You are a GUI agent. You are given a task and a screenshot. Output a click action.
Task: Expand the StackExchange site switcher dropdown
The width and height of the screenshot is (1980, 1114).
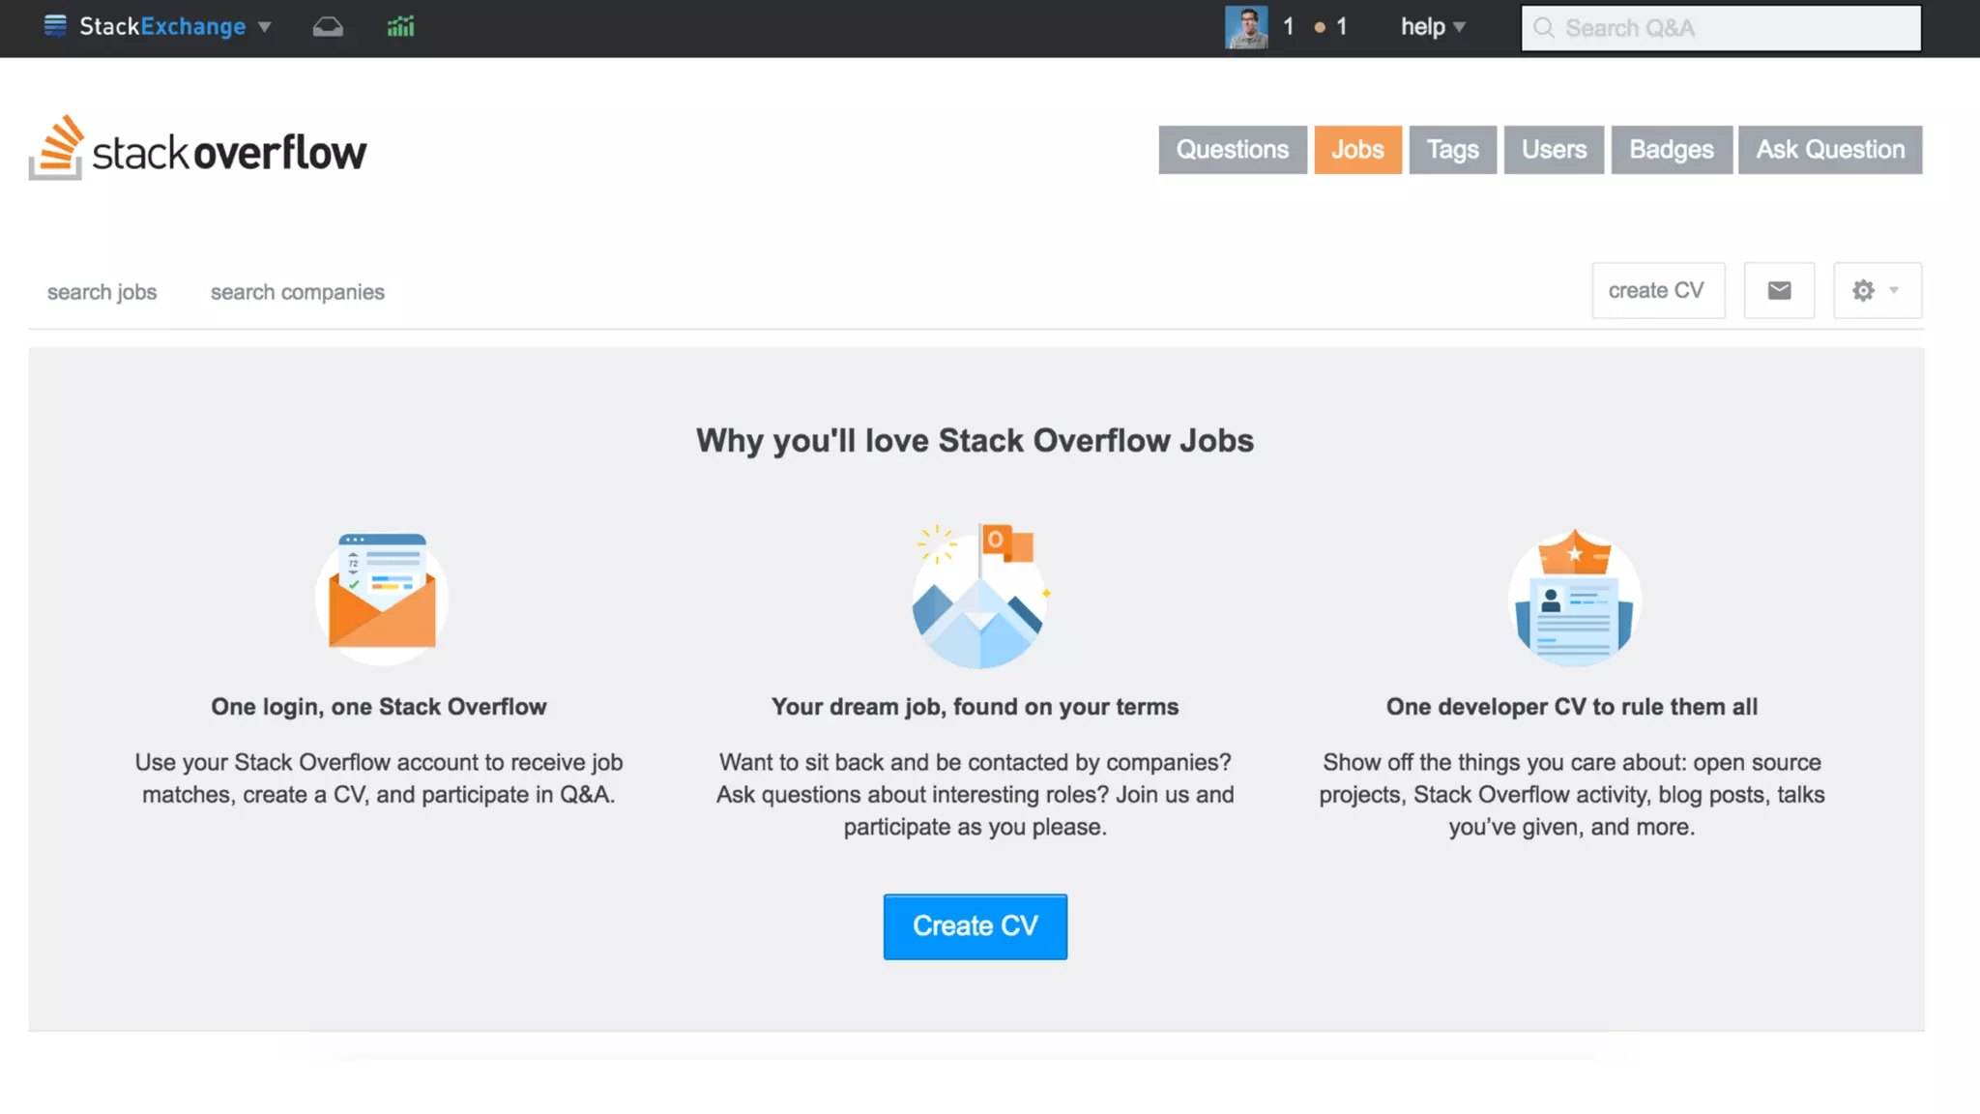click(264, 27)
